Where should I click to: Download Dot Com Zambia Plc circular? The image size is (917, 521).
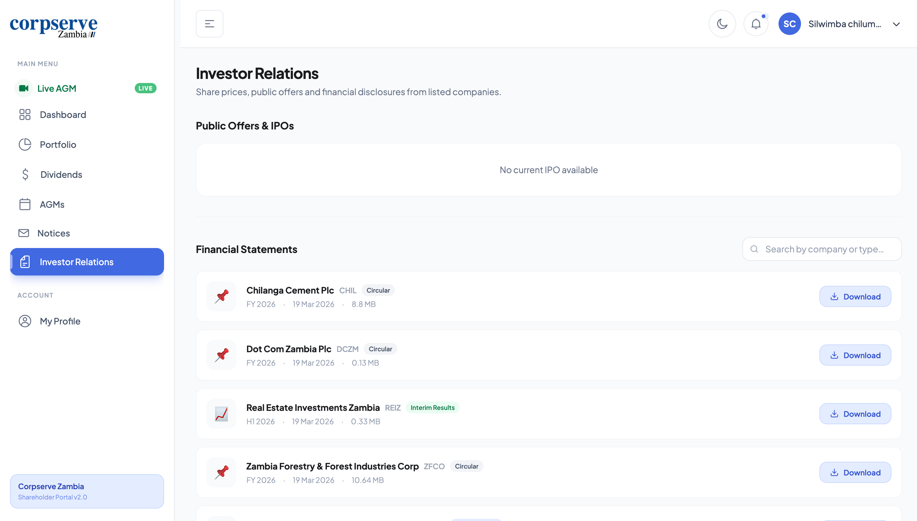click(855, 355)
